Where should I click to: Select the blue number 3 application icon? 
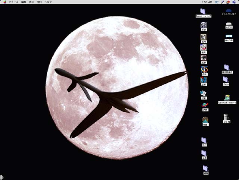204,79
